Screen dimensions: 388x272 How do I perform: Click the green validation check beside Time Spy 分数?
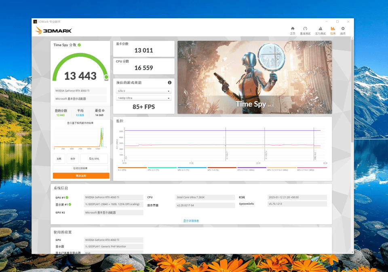pyautogui.click(x=79, y=45)
